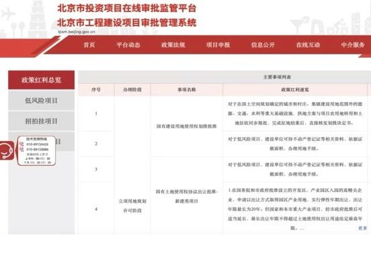The height and width of the screenshot is (278, 371).
Task: Click the 序号 column header
Action: point(96,89)
